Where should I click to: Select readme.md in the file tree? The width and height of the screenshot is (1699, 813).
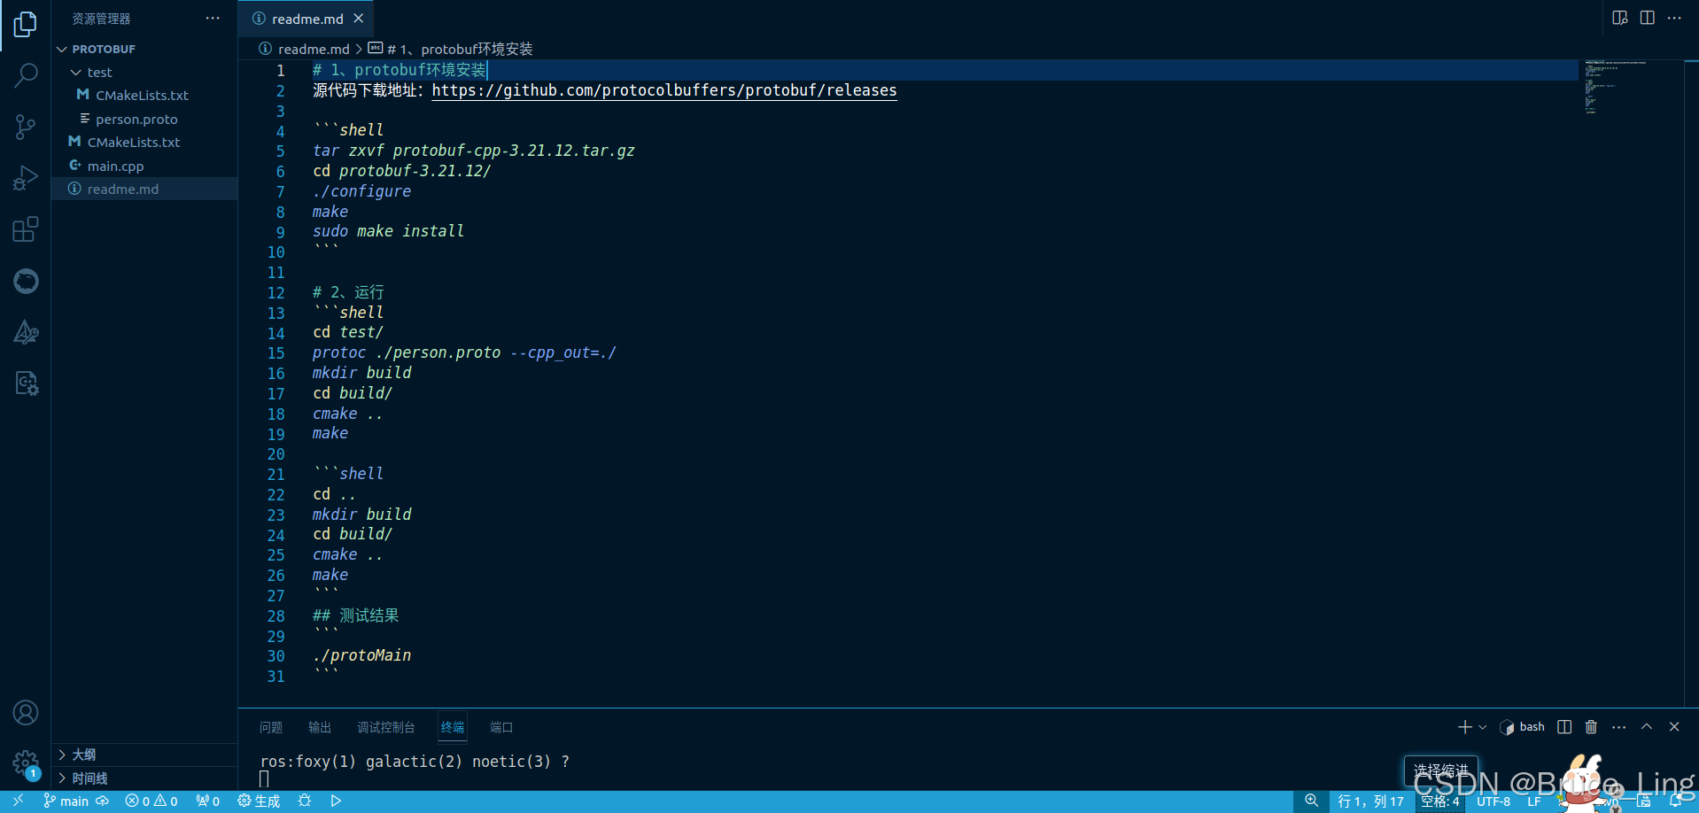[144, 189]
